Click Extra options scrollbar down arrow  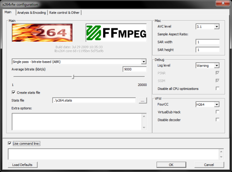(x=144, y=127)
